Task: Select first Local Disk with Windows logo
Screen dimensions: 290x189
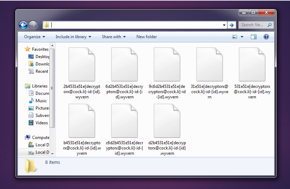Action: [x=39, y=145]
